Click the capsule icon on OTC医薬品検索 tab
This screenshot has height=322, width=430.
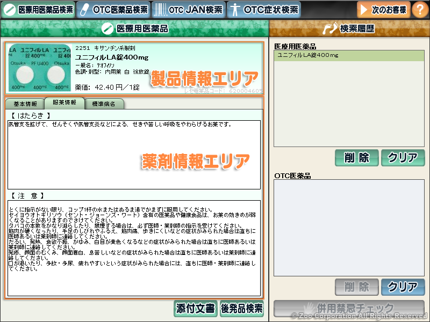tap(84, 10)
